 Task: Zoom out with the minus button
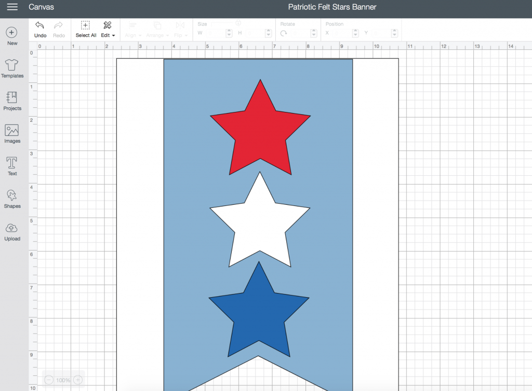pyautogui.click(x=49, y=380)
